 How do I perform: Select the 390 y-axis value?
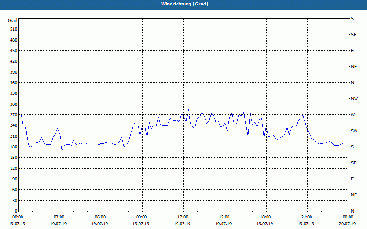[x=14, y=72]
